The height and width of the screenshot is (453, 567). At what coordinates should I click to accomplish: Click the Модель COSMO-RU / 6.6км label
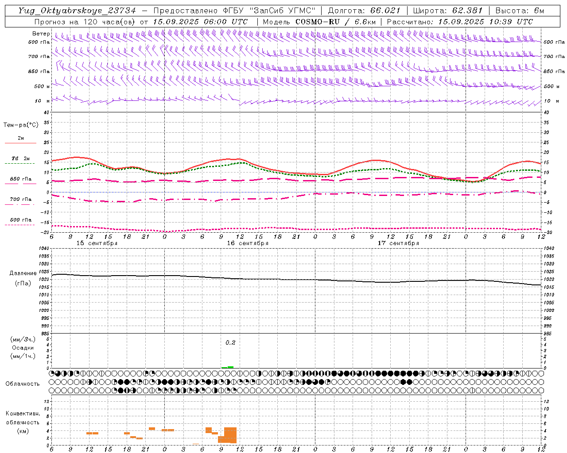pos(319,22)
